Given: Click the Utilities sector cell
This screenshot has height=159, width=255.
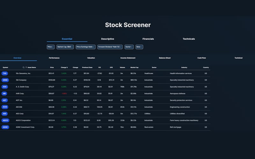Looking at the screenshot, I should 147,114.
